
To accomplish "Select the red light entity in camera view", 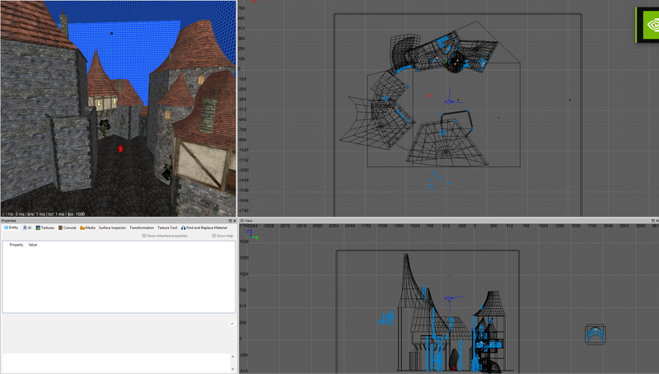I will (x=120, y=148).
